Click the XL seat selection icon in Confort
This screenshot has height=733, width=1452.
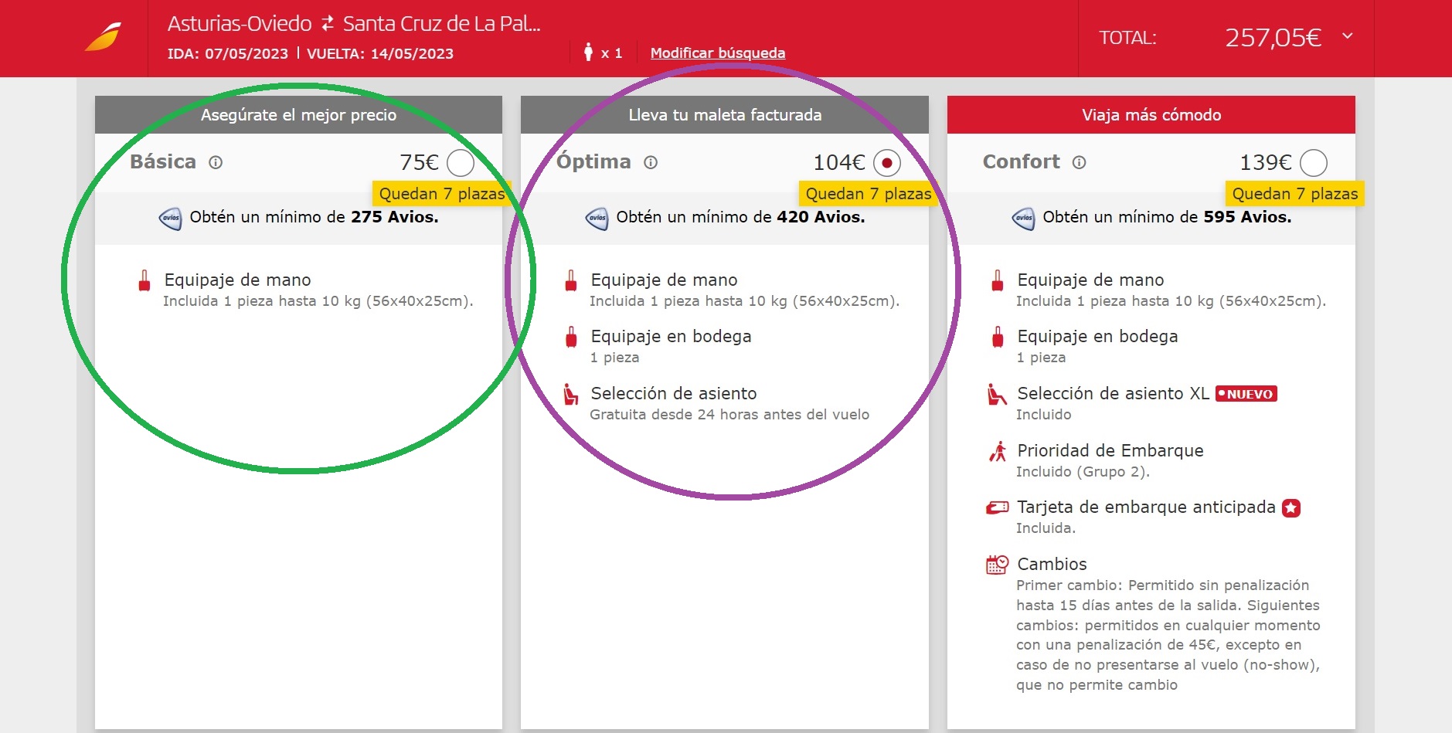[997, 395]
